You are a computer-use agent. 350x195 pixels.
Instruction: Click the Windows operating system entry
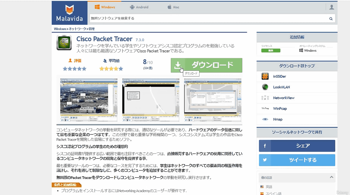tap(308, 51)
